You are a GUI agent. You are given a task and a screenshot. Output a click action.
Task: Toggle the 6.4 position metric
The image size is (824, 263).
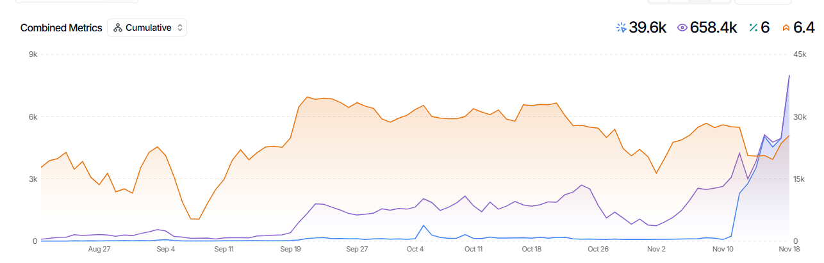pyautogui.click(x=803, y=28)
